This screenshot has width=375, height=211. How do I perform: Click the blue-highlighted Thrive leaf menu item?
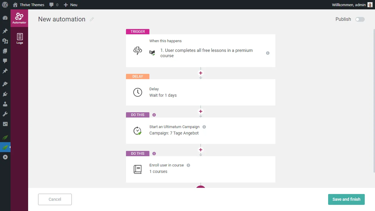[x=5, y=147]
